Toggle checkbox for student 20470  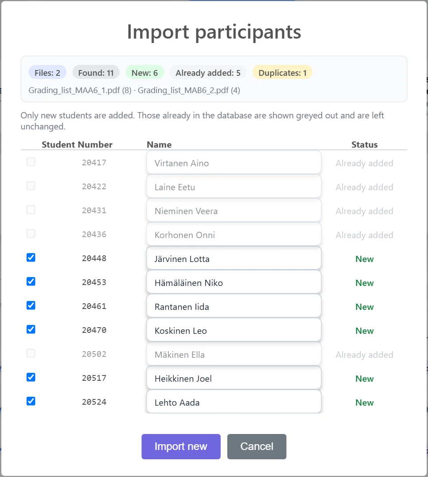pyautogui.click(x=31, y=329)
